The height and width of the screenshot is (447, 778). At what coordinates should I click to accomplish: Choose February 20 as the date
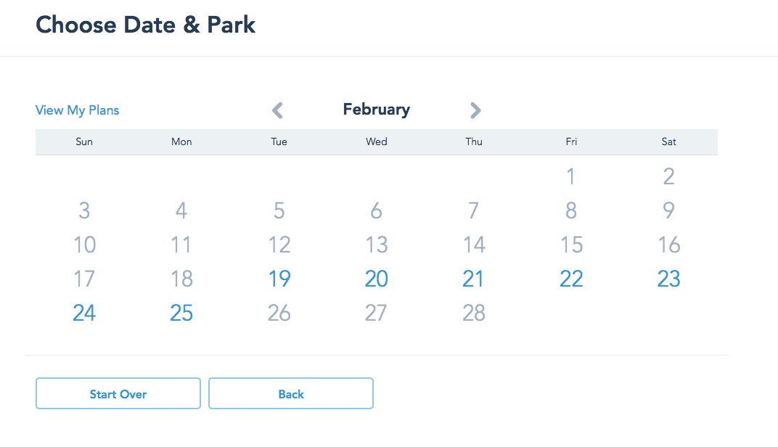[x=377, y=279]
